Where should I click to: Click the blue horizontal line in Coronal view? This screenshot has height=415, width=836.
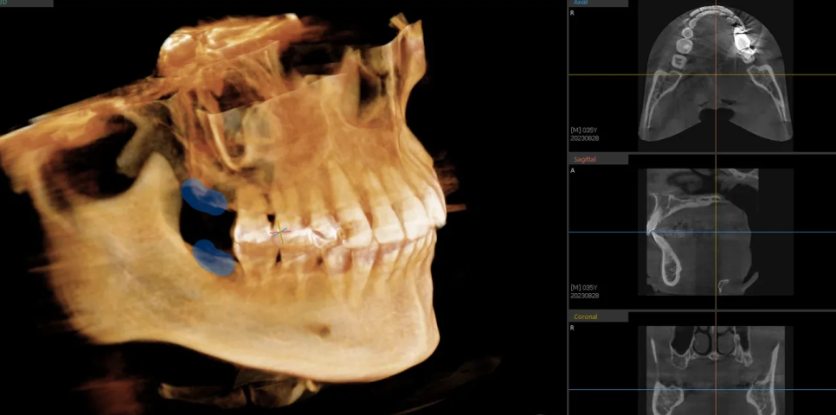[x=606, y=390]
